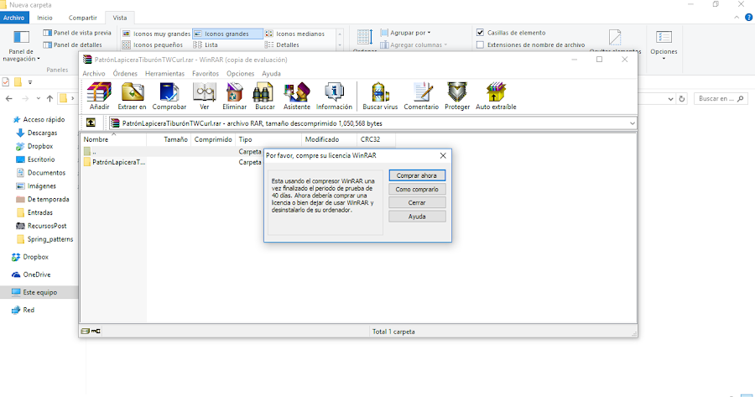
Task: Select Panel de detalles in Explorer ribbon
Action: (x=72, y=44)
